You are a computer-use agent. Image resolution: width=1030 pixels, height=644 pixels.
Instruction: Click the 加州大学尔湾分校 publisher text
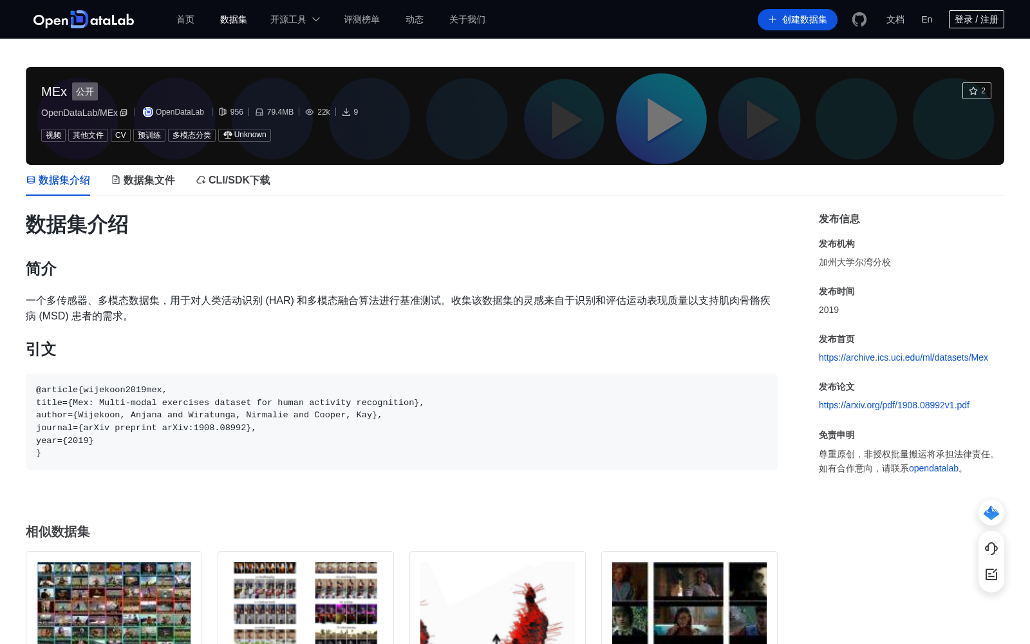tap(855, 262)
